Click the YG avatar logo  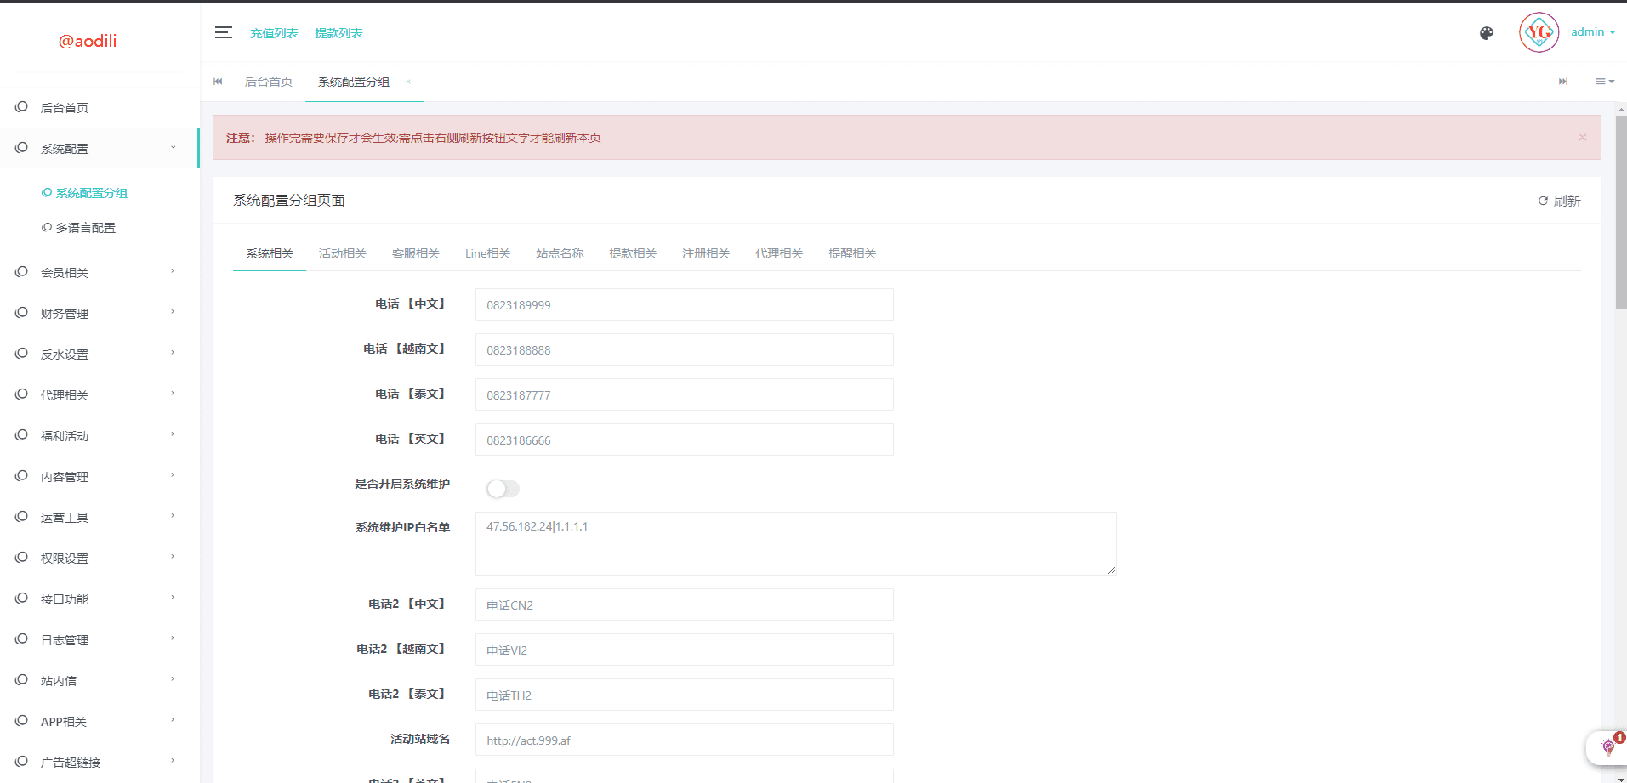(1539, 33)
